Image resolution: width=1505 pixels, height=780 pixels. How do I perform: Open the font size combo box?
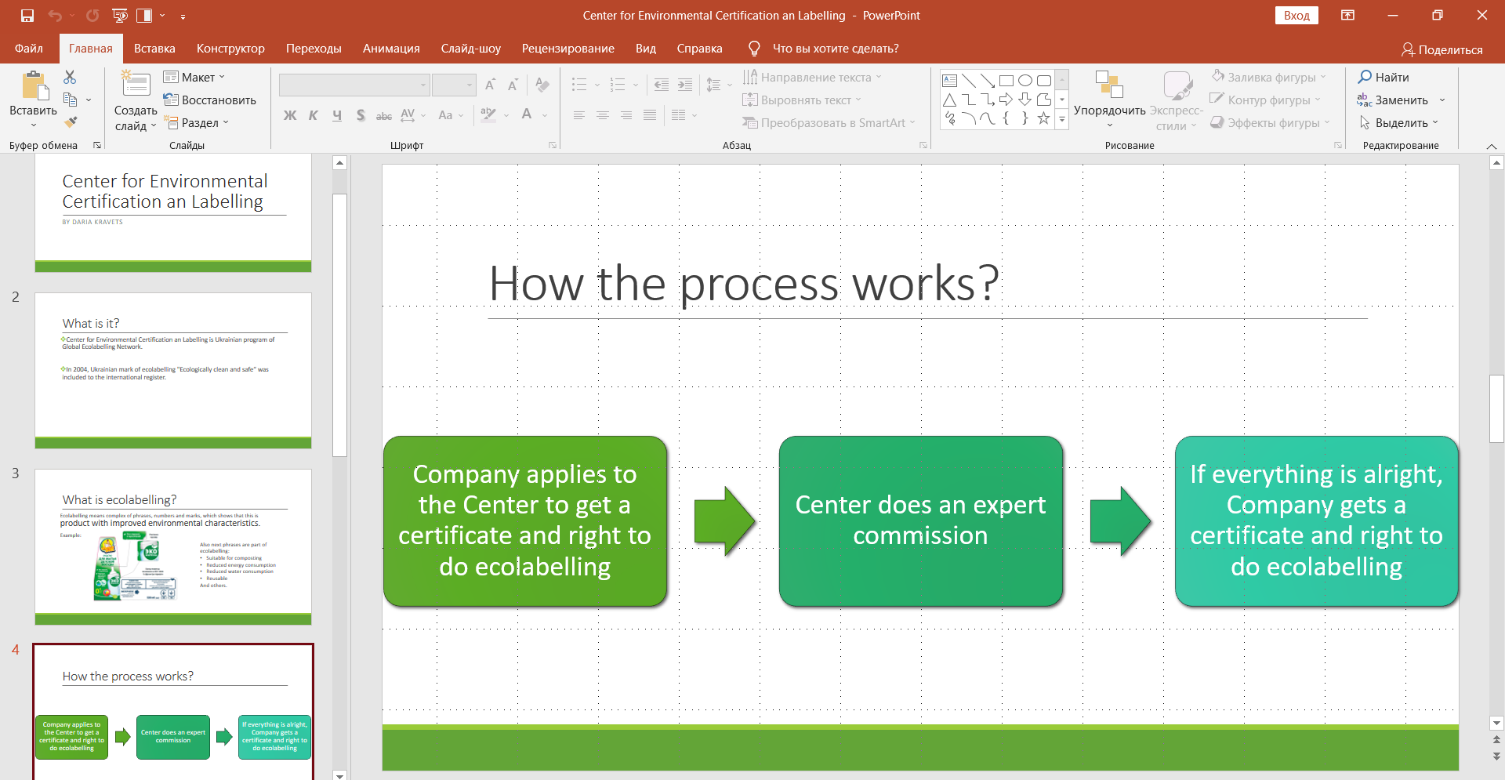pyautogui.click(x=454, y=85)
